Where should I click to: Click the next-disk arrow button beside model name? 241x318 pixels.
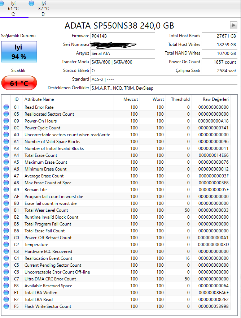233,25
